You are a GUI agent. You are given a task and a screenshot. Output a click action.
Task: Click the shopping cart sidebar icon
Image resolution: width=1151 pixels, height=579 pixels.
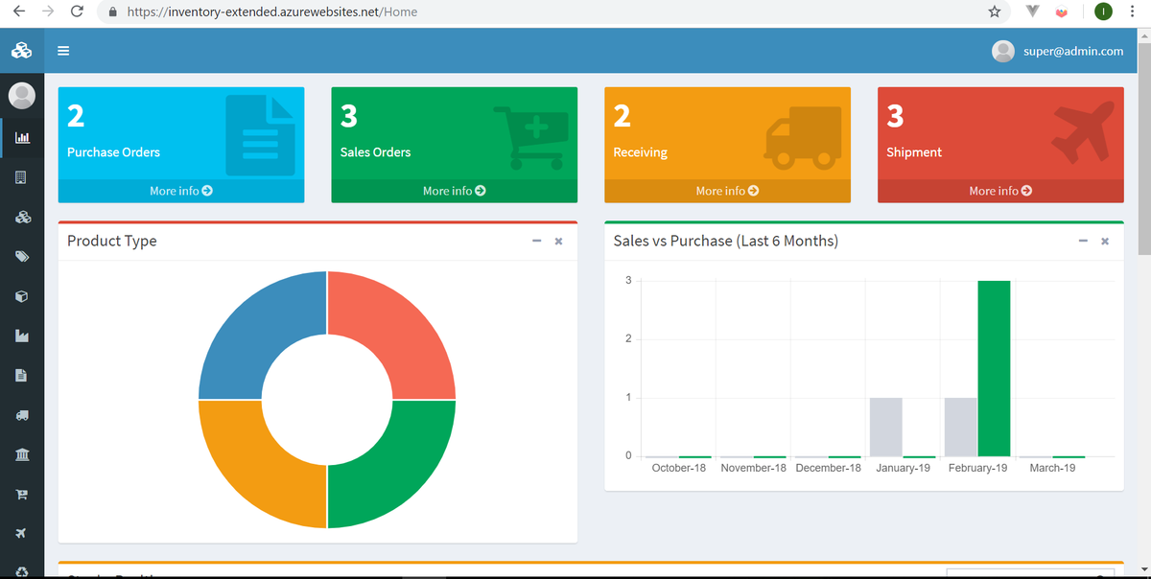pyautogui.click(x=21, y=494)
